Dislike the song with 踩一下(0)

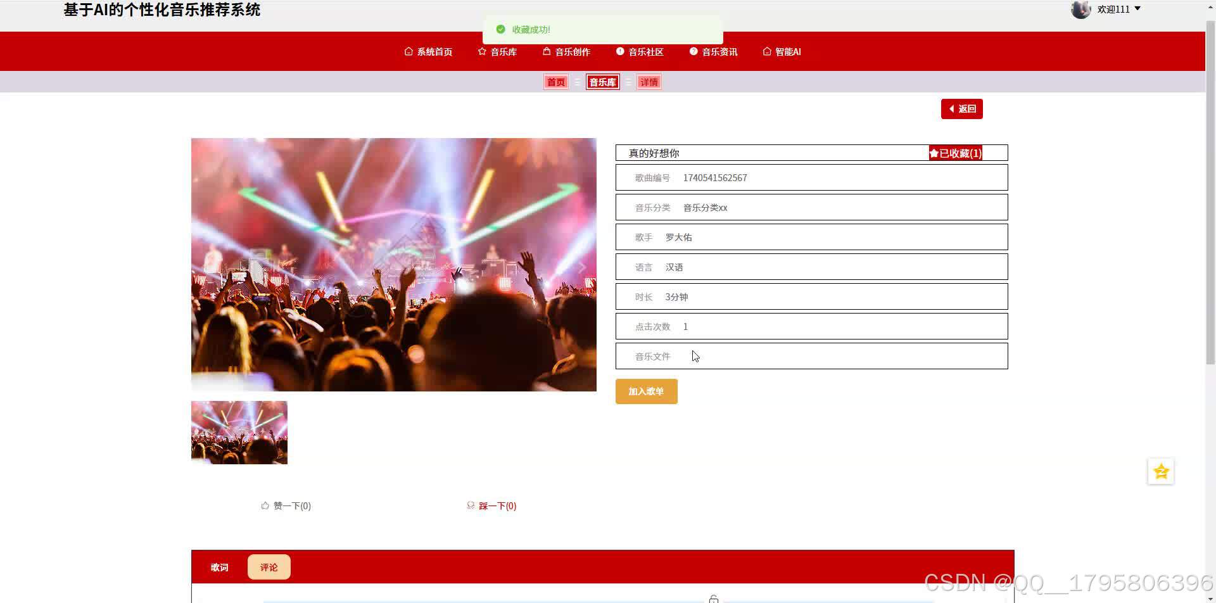[491, 506]
